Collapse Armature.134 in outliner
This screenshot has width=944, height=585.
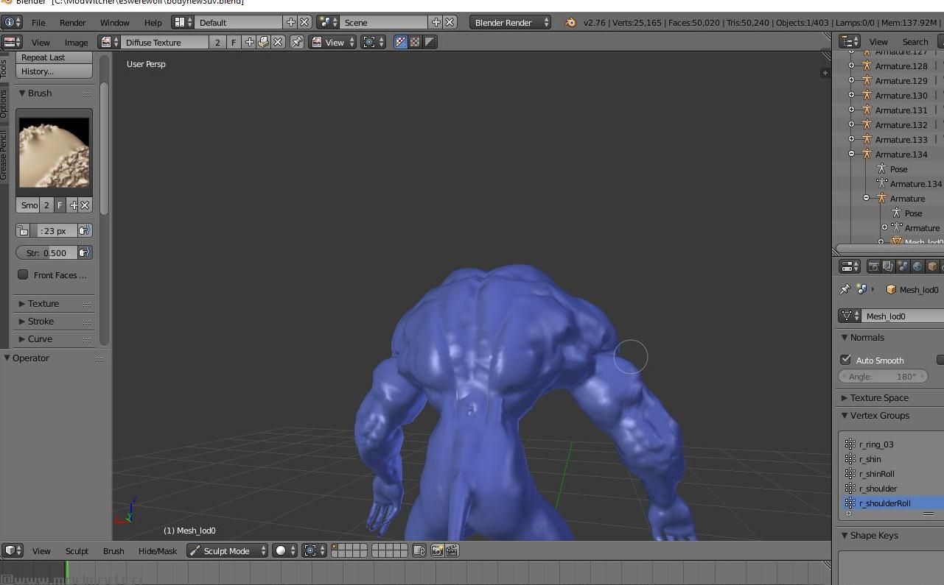pyautogui.click(x=852, y=154)
